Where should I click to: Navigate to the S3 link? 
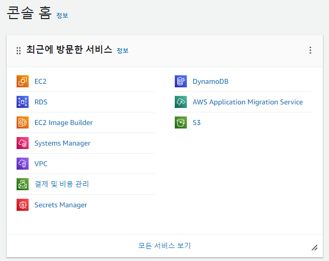coord(196,122)
